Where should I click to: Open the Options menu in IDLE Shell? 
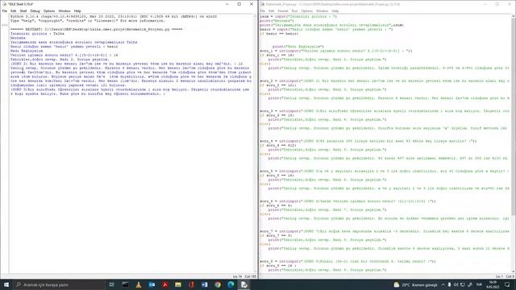tap(49, 10)
